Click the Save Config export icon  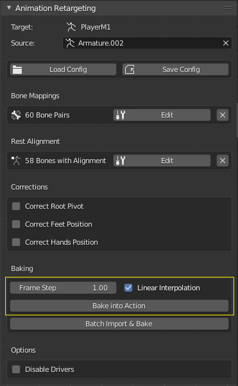tap(130, 69)
